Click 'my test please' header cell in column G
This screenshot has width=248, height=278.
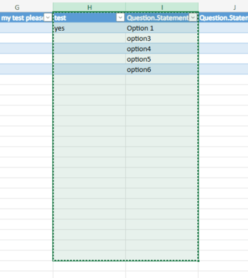(26, 18)
